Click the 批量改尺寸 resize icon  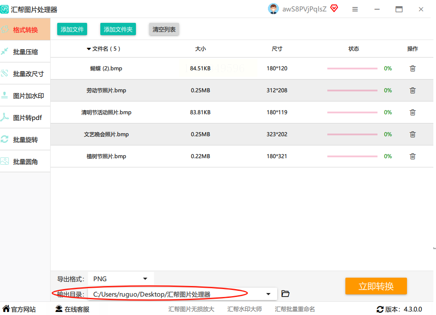coord(5,73)
